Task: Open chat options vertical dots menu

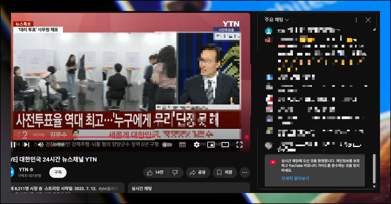Action: (x=356, y=20)
